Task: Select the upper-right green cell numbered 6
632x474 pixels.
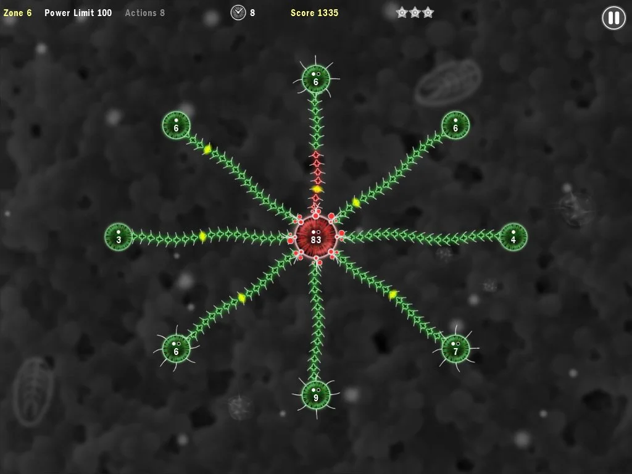Action: (455, 125)
